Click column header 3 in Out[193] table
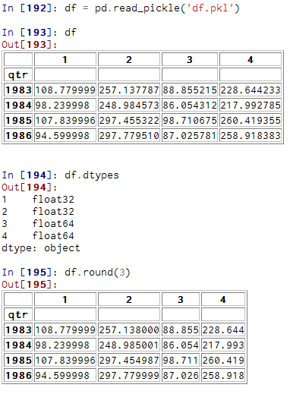Image resolution: width=290 pixels, height=394 pixels. (190, 60)
